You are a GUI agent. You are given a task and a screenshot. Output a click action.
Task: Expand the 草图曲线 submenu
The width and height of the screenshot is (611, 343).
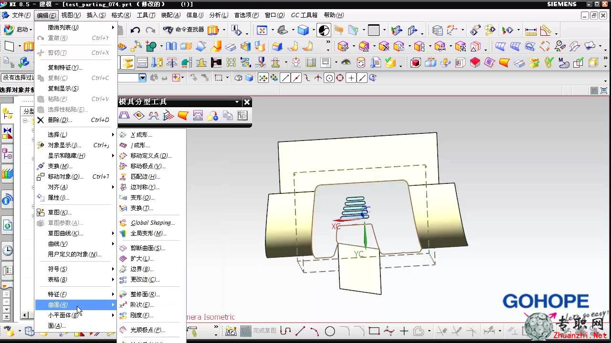pyautogui.click(x=76, y=233)
